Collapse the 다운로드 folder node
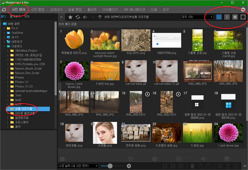Screen dimensions: 248x170 4,46
